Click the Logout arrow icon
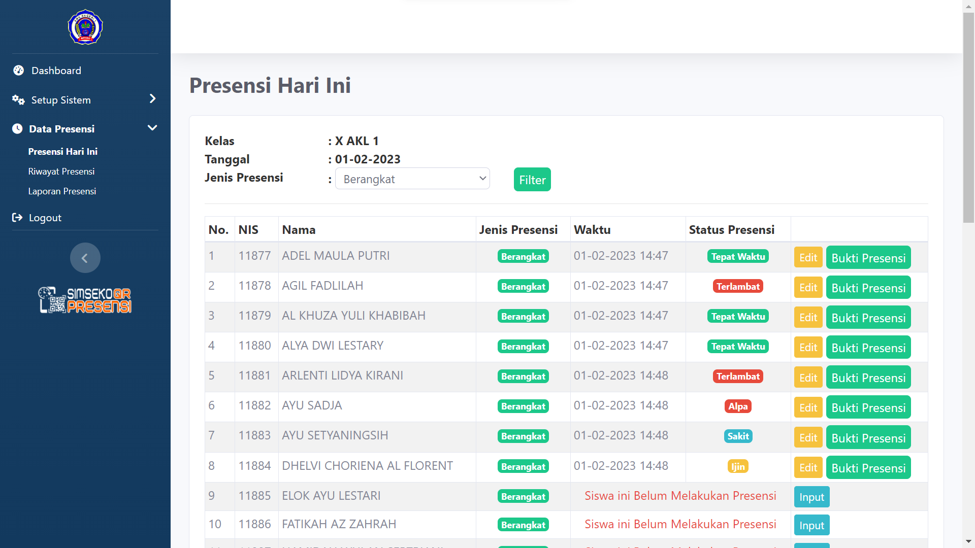The height and width of the screenshot is (548, 975). click(x=17, y=218)
